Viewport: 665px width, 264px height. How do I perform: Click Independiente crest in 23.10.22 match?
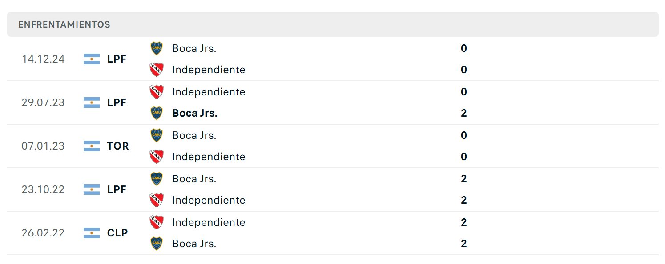157,200
